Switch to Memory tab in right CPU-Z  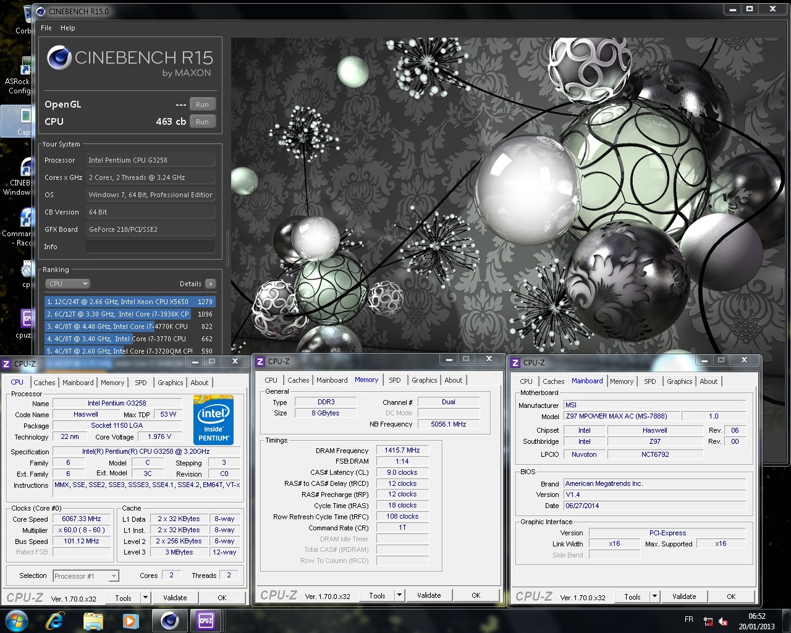pyautogui.click(x=622, y=381)
